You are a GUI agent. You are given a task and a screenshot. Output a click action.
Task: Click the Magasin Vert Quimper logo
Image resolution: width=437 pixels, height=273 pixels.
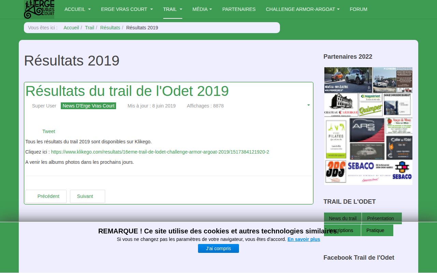[371, 105]
